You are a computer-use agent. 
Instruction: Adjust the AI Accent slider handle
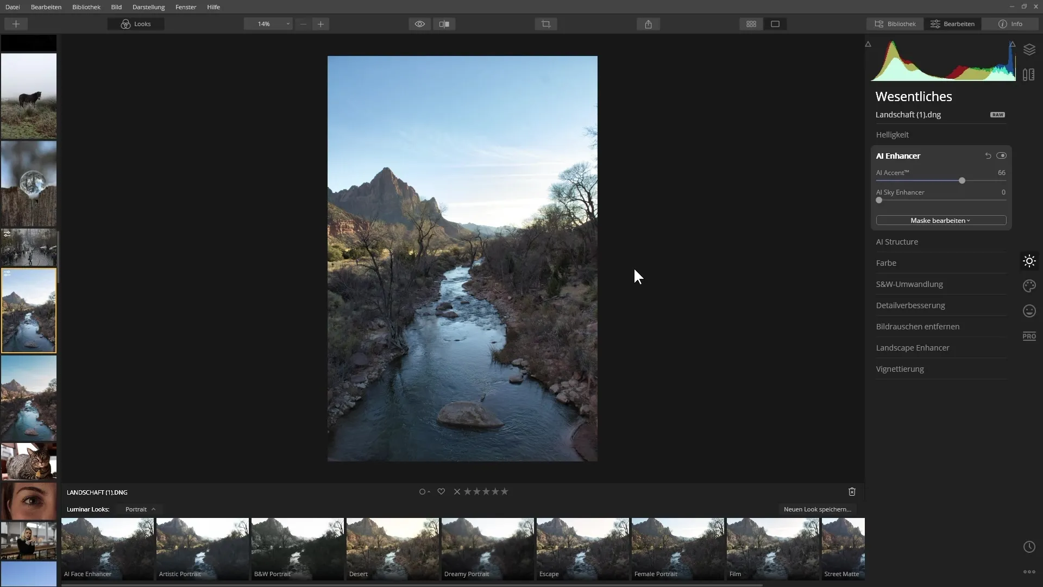tap(962, 180)
